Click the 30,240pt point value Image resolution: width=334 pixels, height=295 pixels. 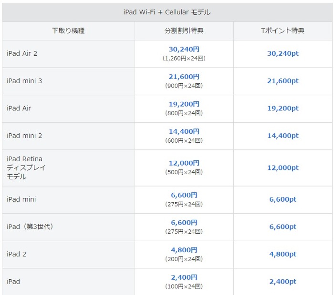coord(283,53)
